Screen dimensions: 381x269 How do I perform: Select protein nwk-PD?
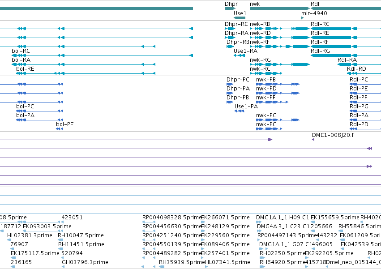(266, 89)
